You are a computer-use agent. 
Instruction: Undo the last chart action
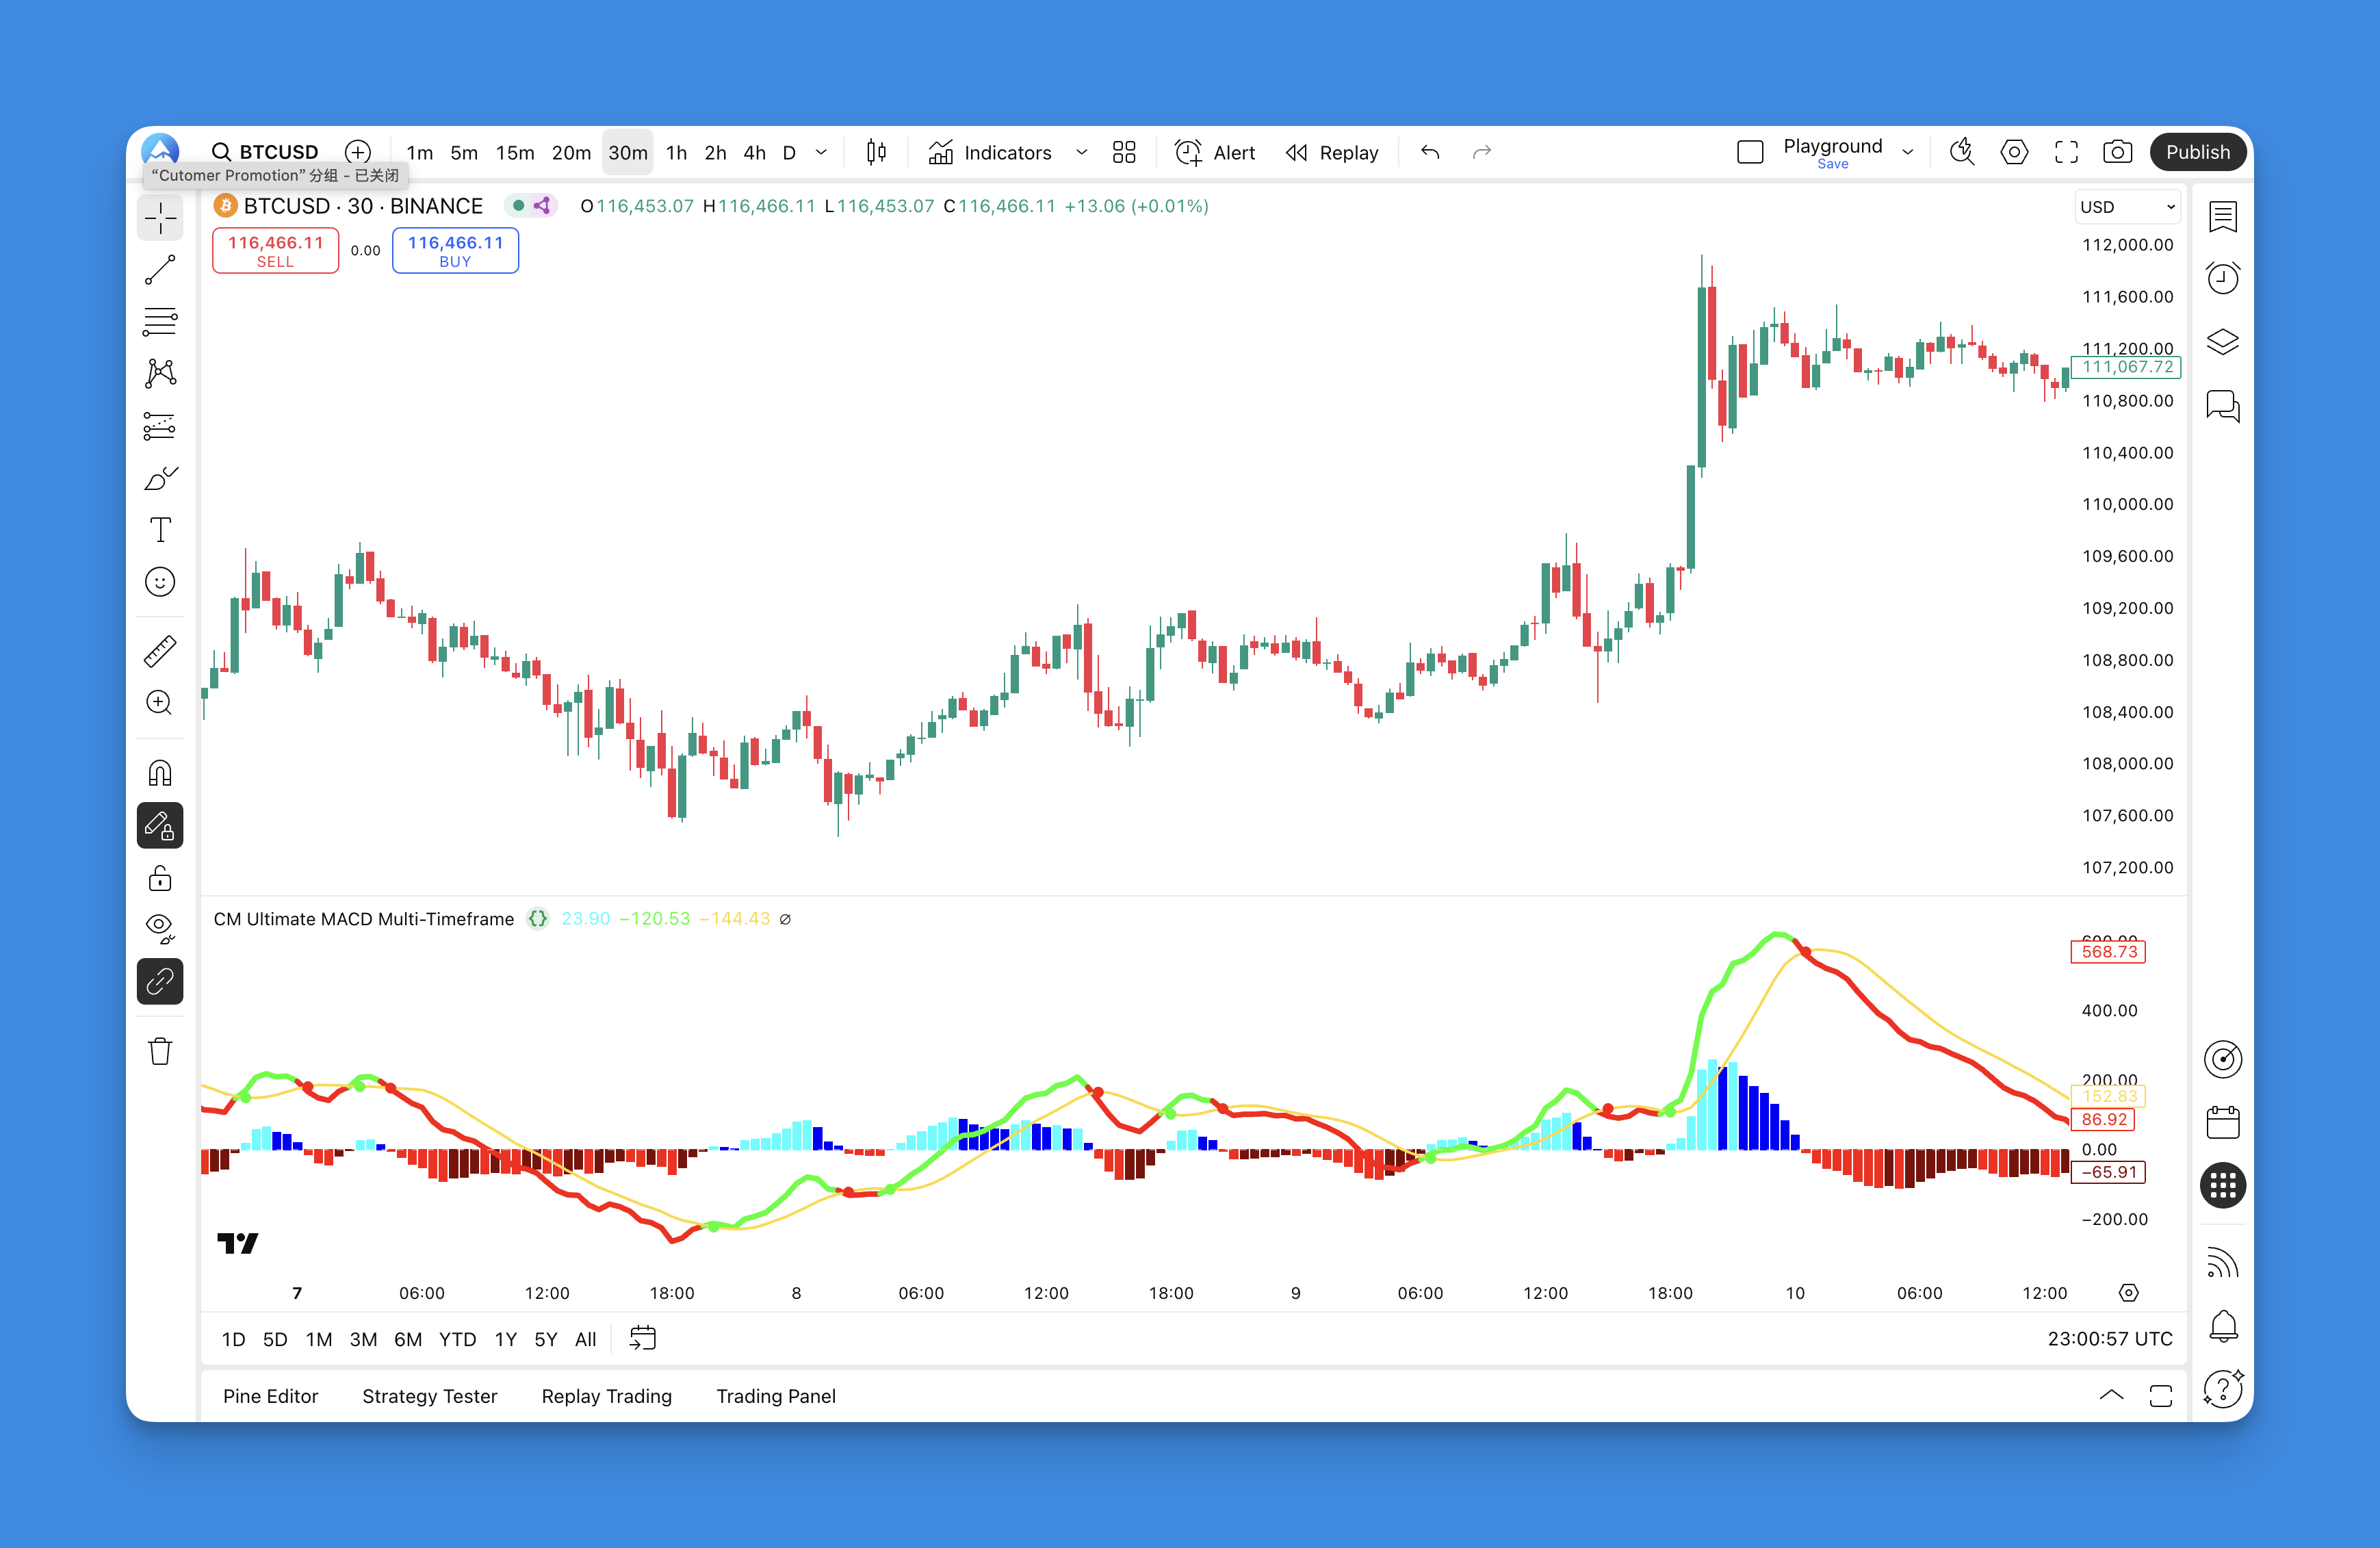[x=1430, y=152]
